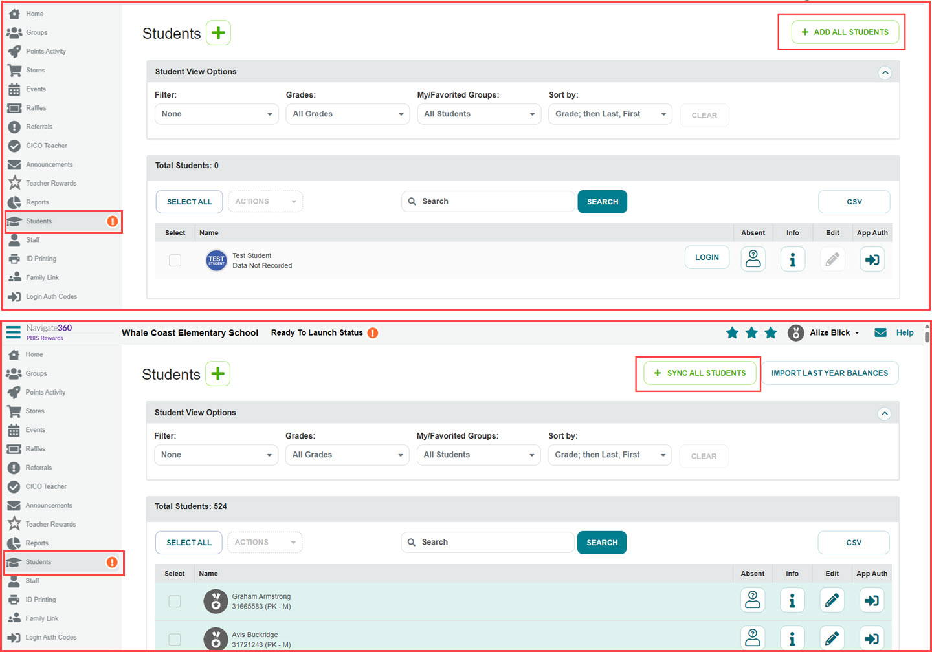Click the Sync All Students button
This screenshot has width=932, height=652.
tap(700, 373)
